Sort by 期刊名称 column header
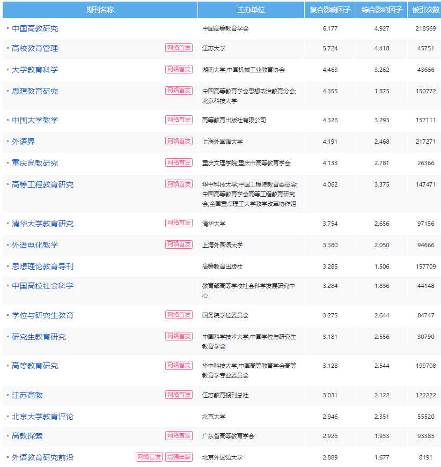The image size is (441, 467). [100, 10]
